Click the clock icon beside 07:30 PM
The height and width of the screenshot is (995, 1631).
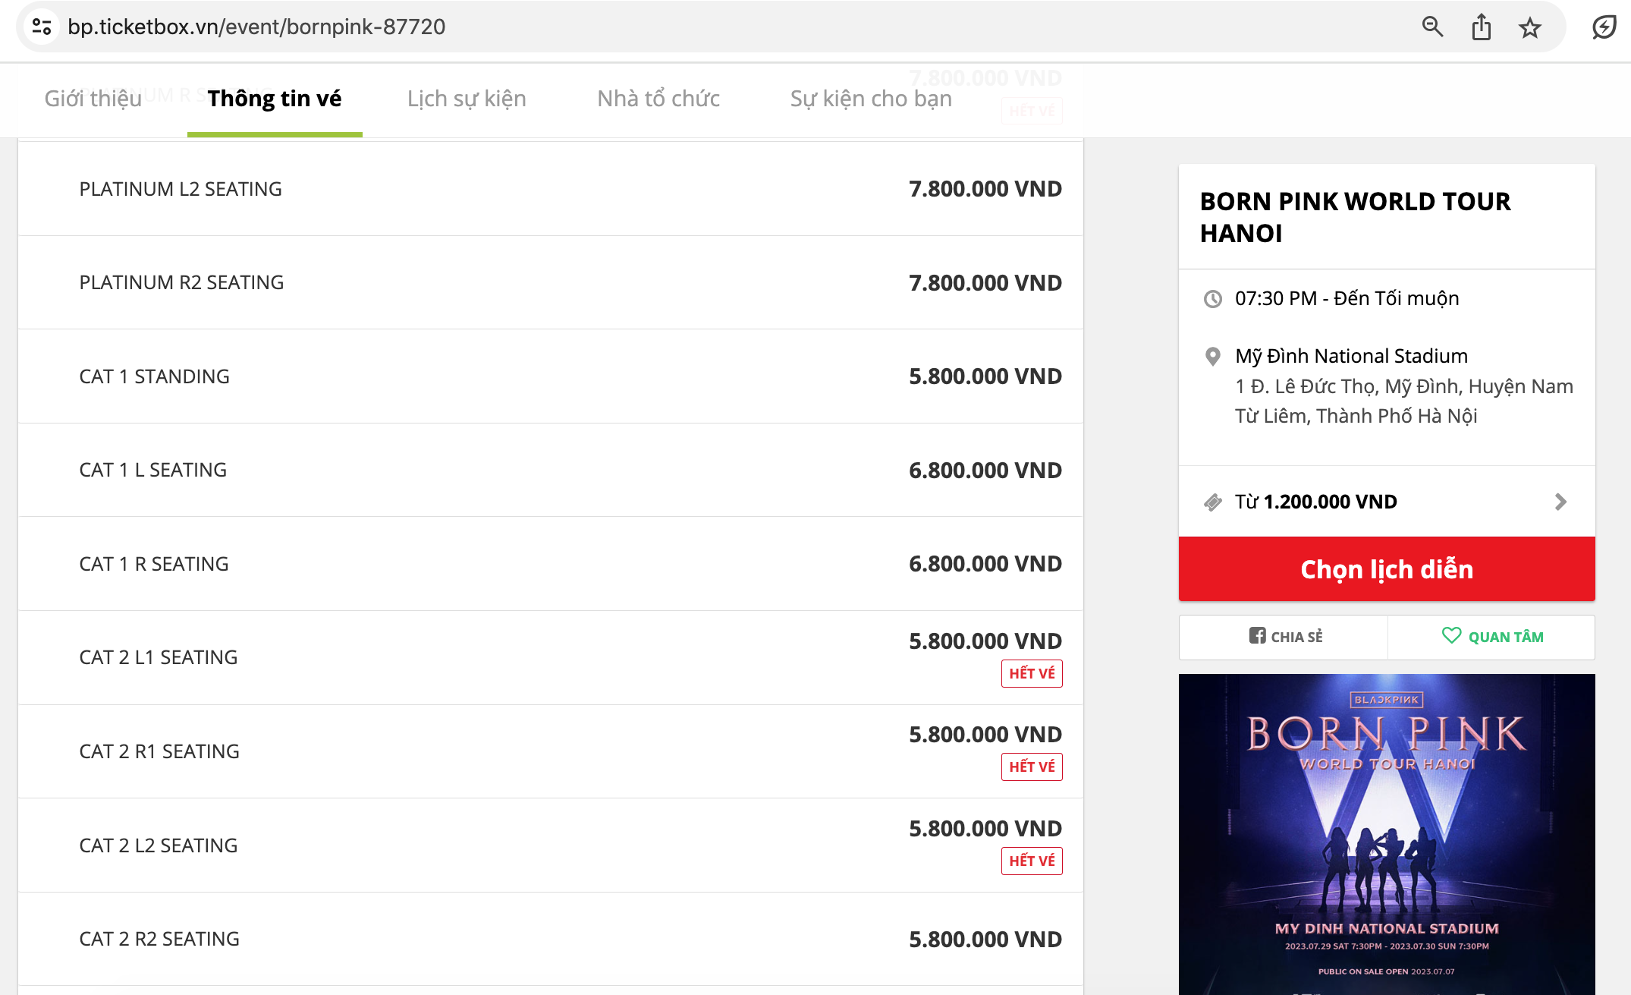(x=1213, y=298)
